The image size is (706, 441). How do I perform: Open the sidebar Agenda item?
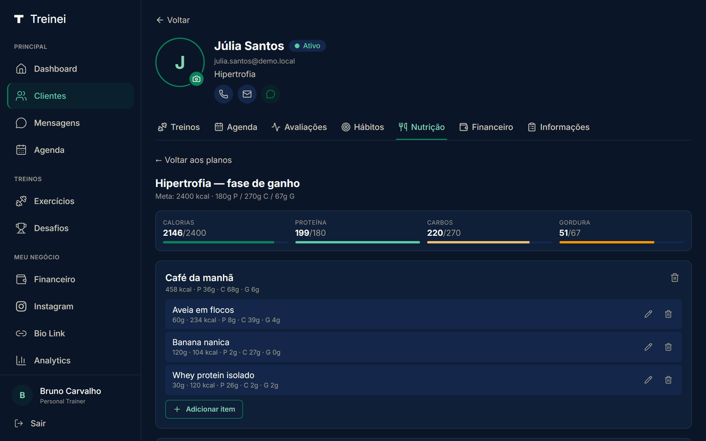click(x=71, y=150)
